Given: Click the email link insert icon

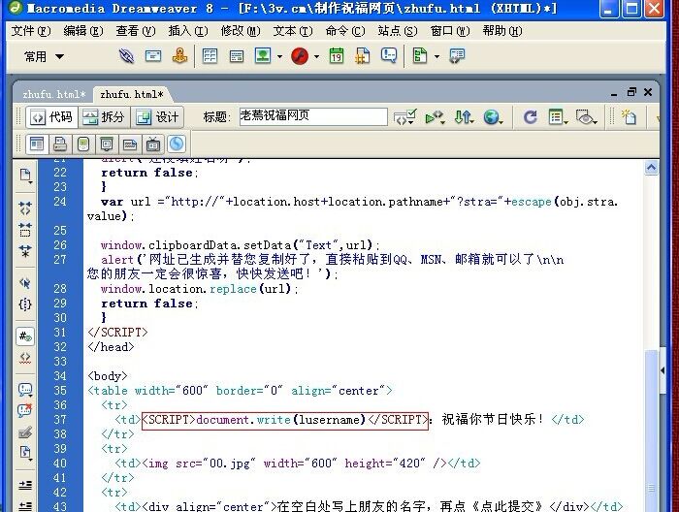Looking at the screenshot, I should (x=153, y=56).
